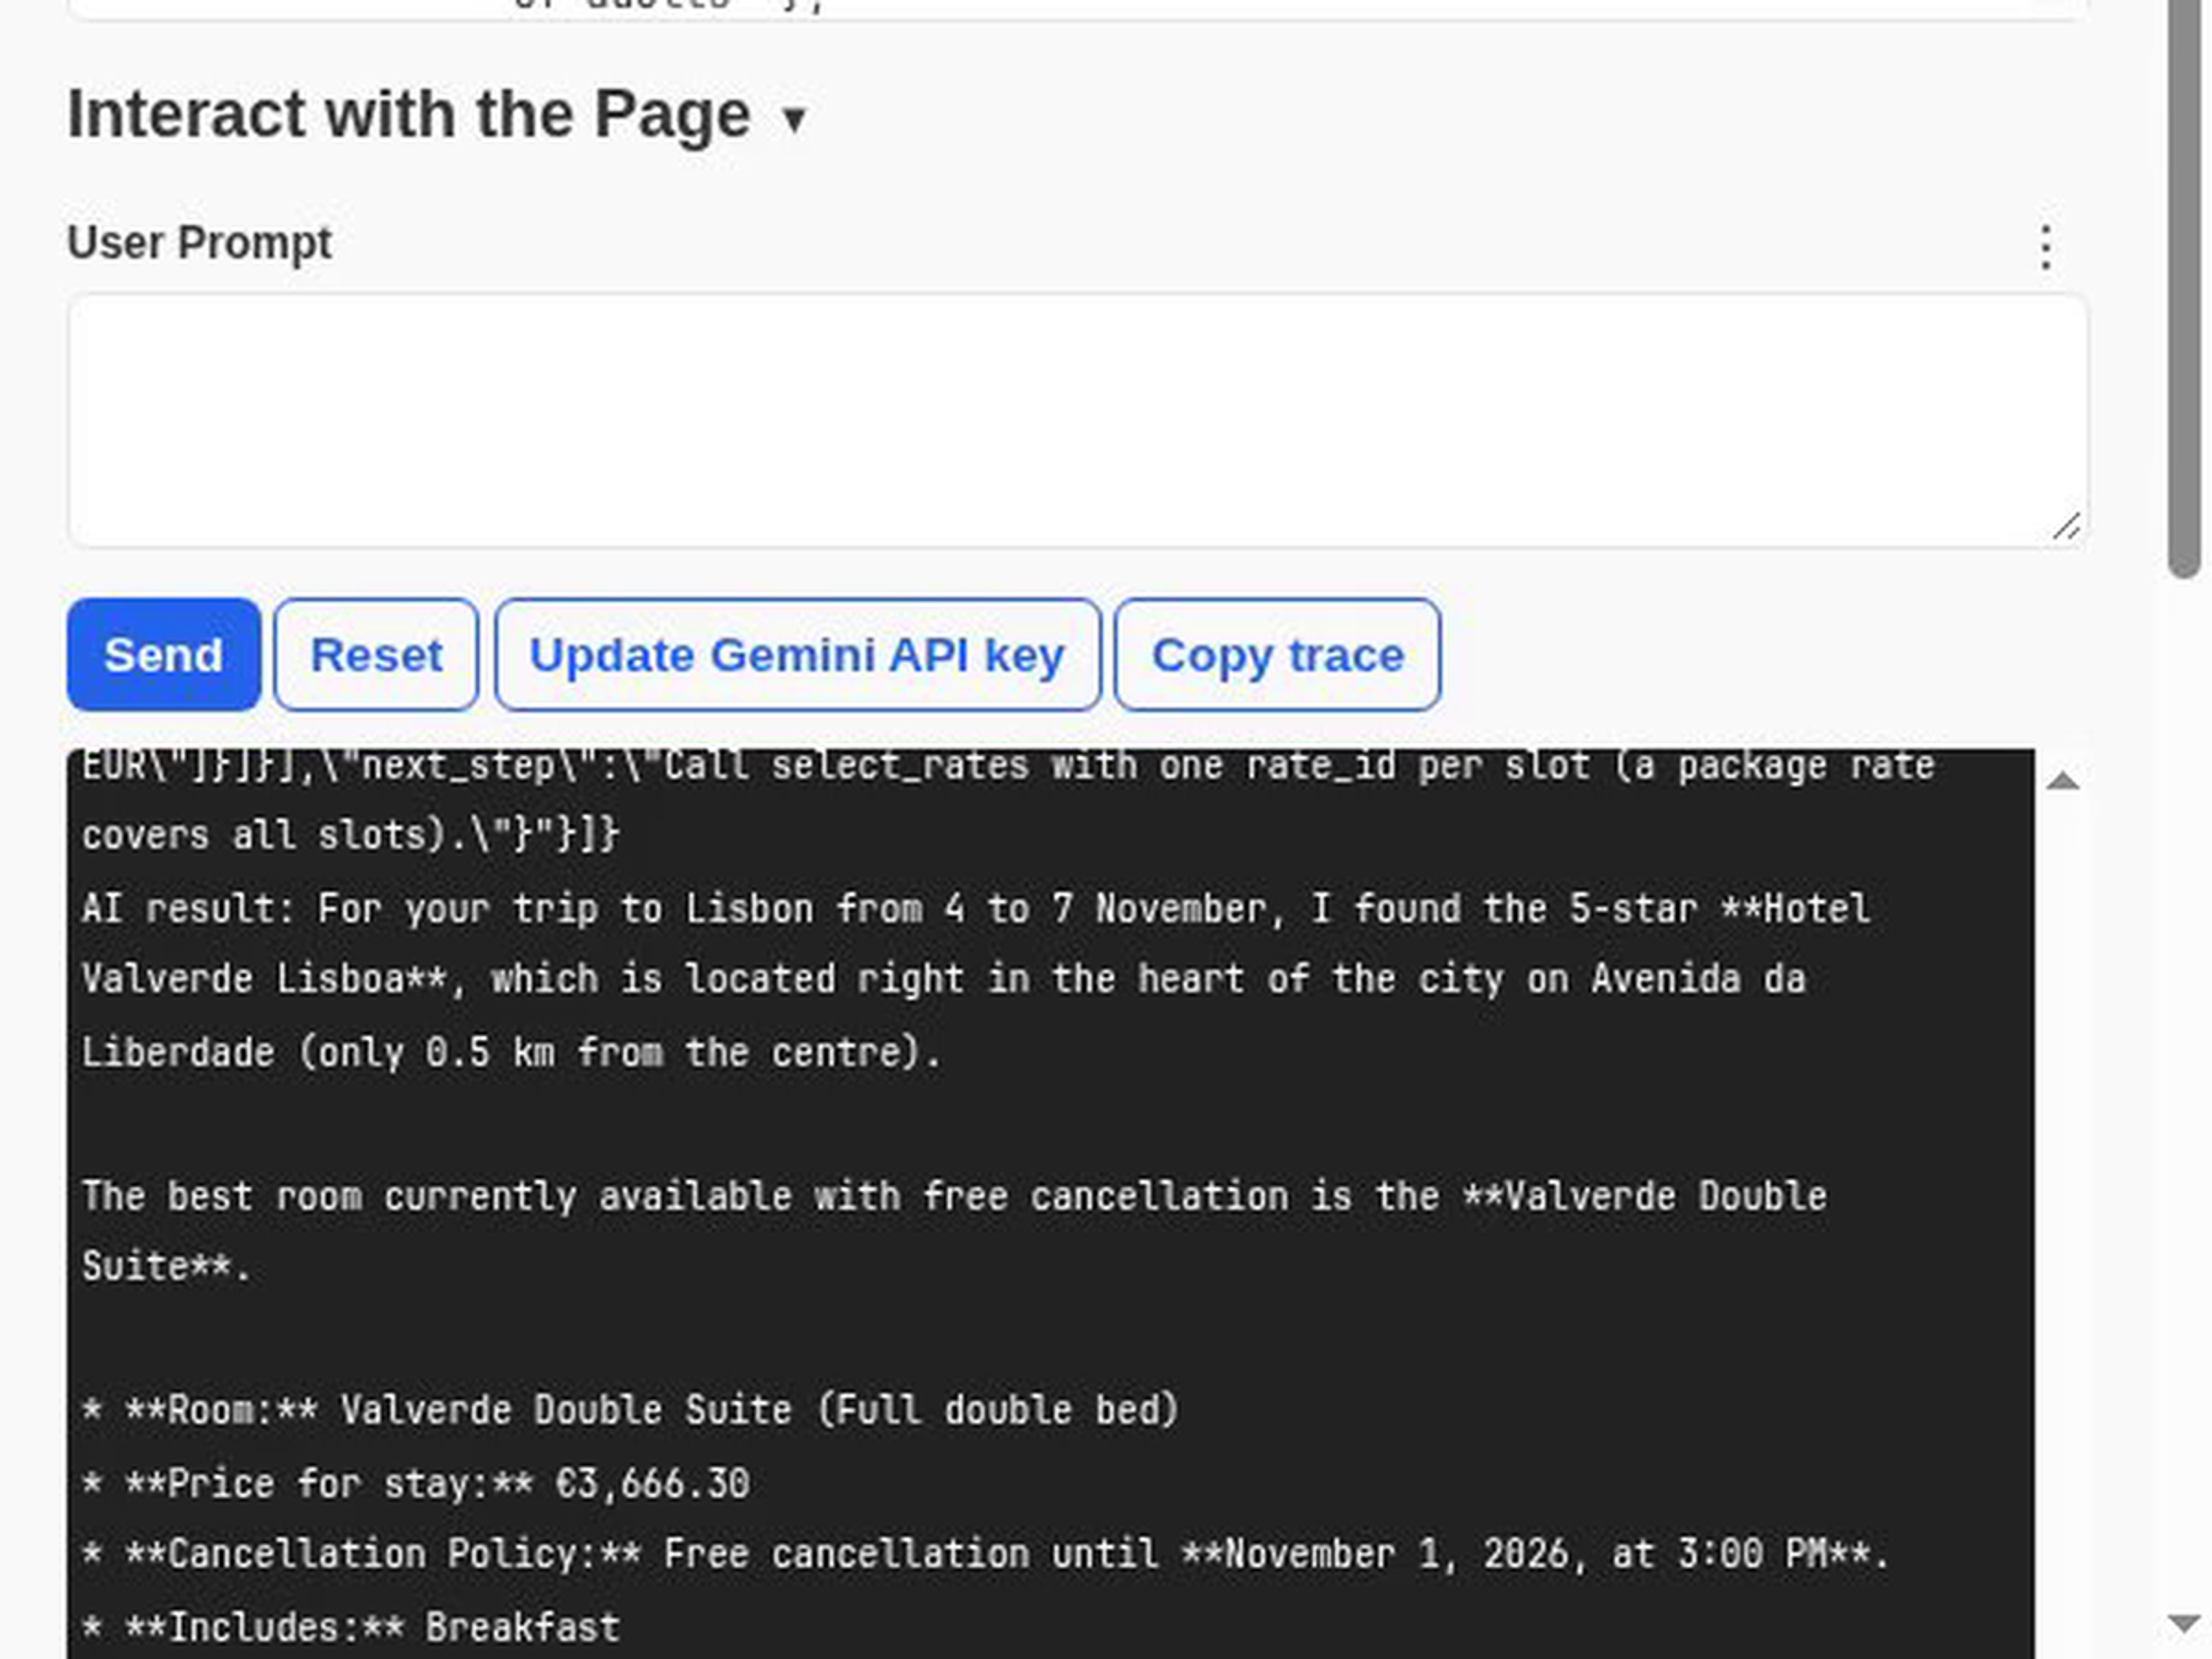
Task: Click the '**Price for stay:** €3,666.30' line
Action: pos(416,1483)
